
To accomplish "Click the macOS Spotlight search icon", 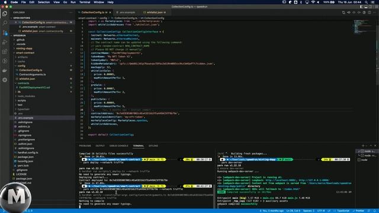I will (367, 2).
